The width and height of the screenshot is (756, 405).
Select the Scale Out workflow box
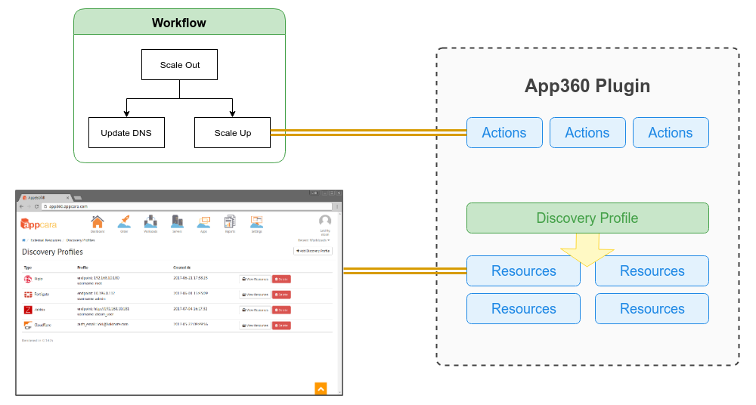179,65
